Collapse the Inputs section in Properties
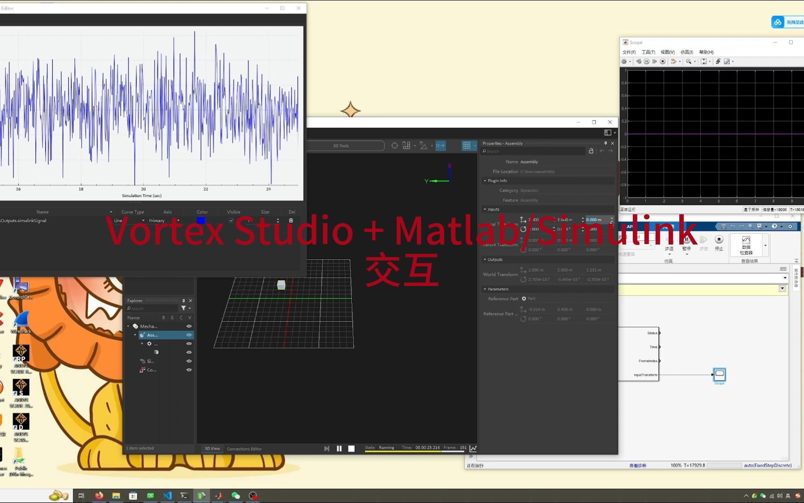Image resolution: width=804 pixels, height=503 pixels. (485, 210)
